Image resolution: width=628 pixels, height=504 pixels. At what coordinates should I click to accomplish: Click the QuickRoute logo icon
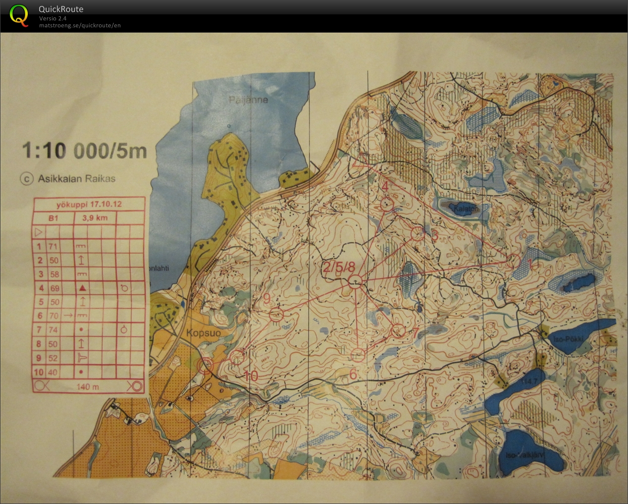click(x=19, y=15)
